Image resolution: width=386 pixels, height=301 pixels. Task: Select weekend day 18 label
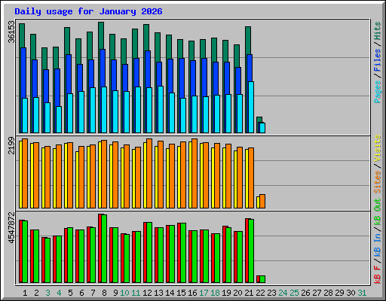[215, 293]
